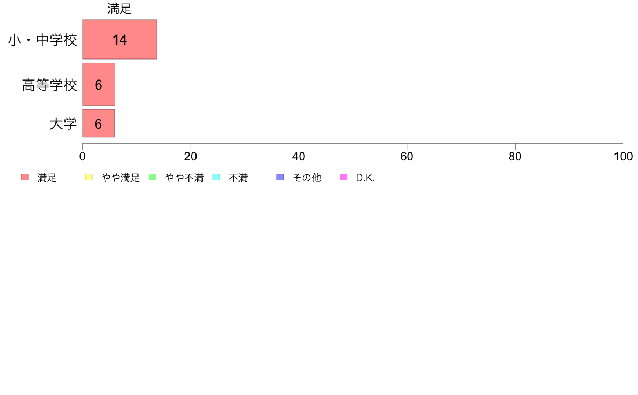Click the axis tick label 100
The width and height of the screenshot is (638, 395).
click(623, 157)
